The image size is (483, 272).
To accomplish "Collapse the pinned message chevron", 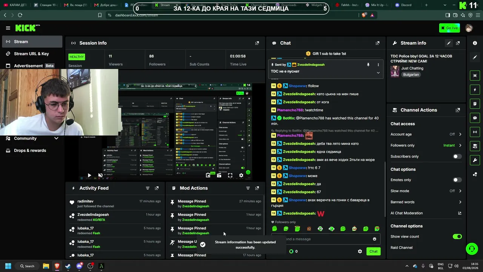I will (378, 73).
